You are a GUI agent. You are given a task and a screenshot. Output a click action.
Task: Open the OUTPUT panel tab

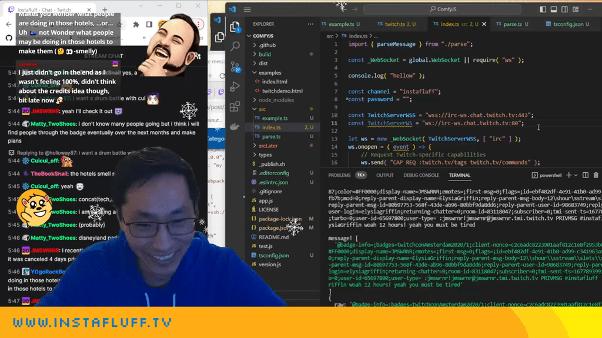point(384,175)
